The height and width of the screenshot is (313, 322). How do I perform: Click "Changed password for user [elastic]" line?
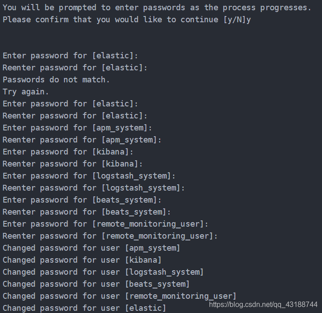click(x=84, y=308)
